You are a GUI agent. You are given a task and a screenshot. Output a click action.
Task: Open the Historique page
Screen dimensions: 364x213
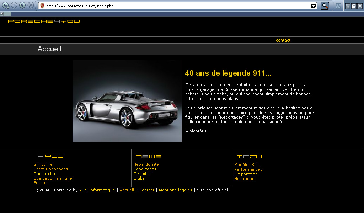tap(244, 179)
